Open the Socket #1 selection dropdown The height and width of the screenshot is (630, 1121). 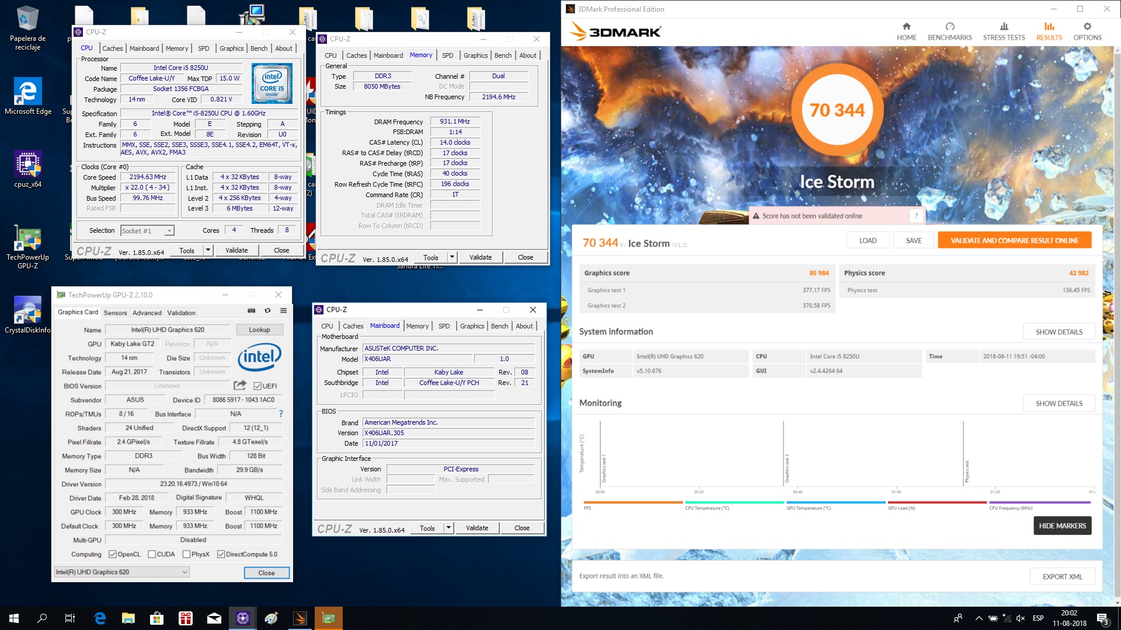pyautogui.click(x=147, y=231)
